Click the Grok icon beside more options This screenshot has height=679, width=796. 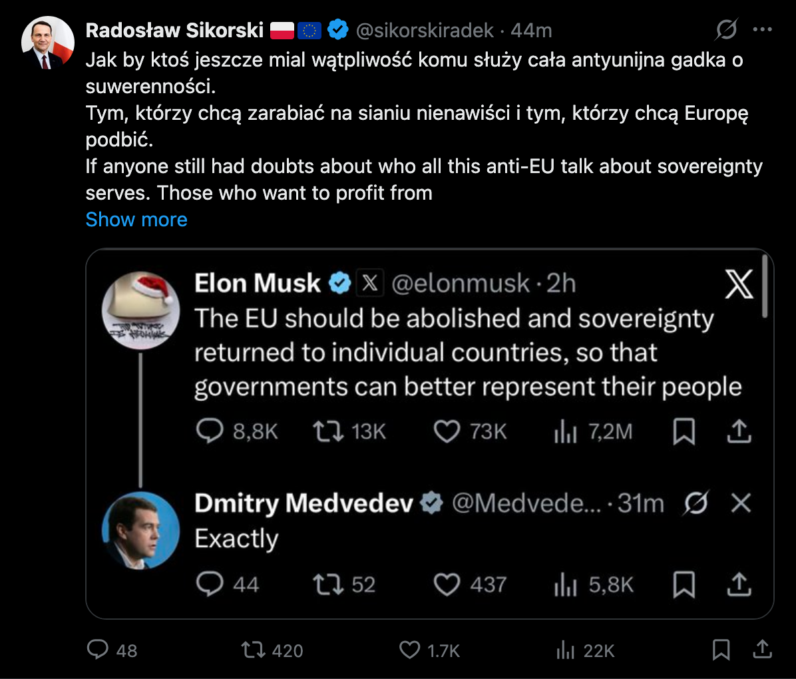coord(726,30)
